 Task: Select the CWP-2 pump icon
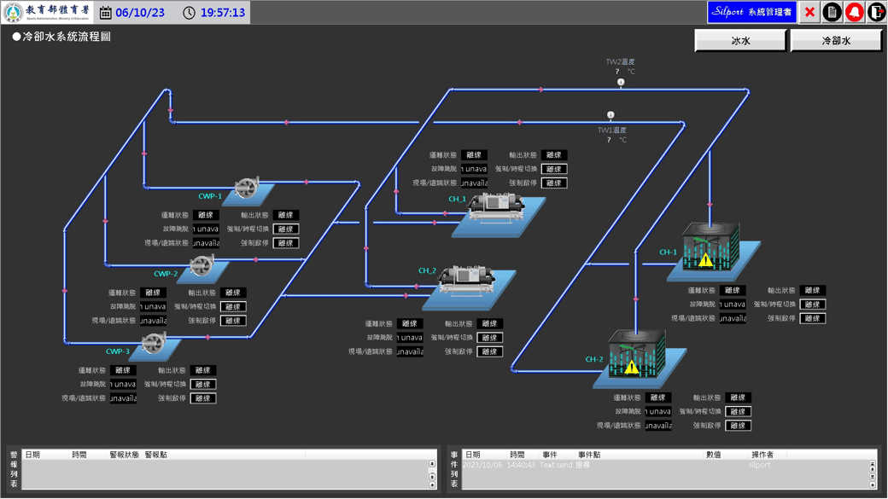[202, 266]
